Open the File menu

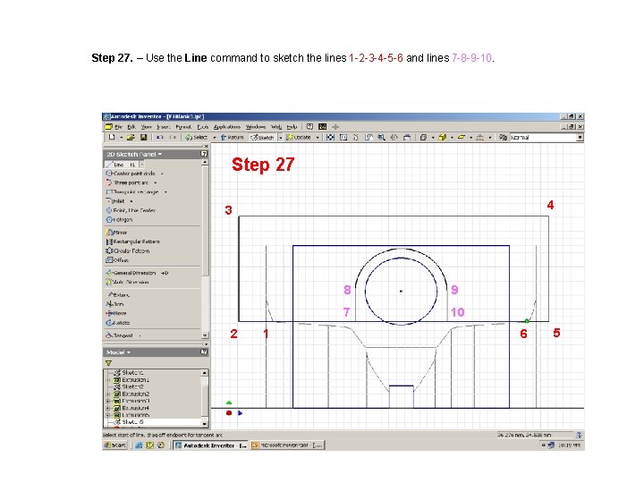click(119, 127)
